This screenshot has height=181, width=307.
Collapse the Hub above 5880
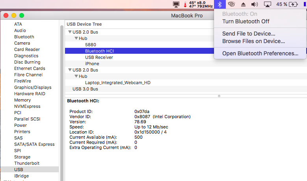click(x=76, y=38)
